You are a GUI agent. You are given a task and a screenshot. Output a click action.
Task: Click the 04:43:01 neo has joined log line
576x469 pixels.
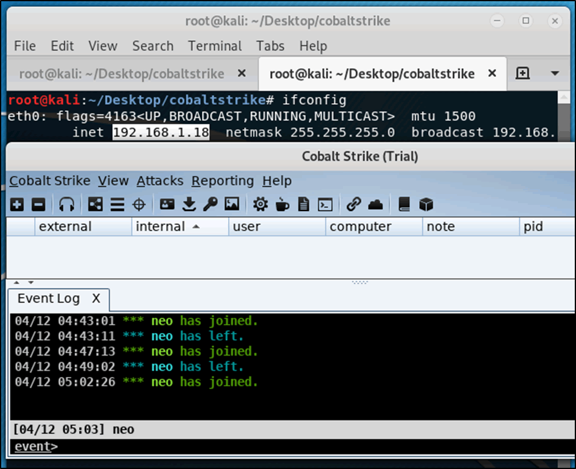click(136, 321)
